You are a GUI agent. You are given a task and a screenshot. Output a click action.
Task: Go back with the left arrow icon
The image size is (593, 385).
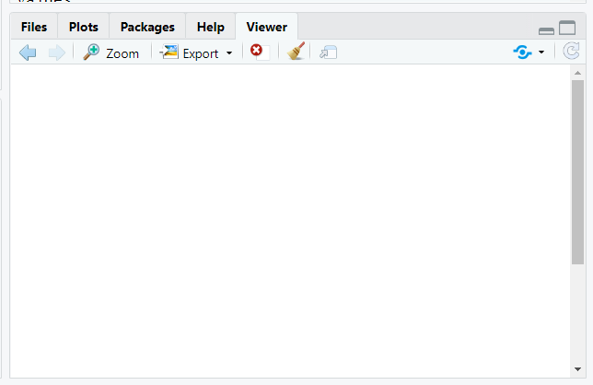point(28,52)
